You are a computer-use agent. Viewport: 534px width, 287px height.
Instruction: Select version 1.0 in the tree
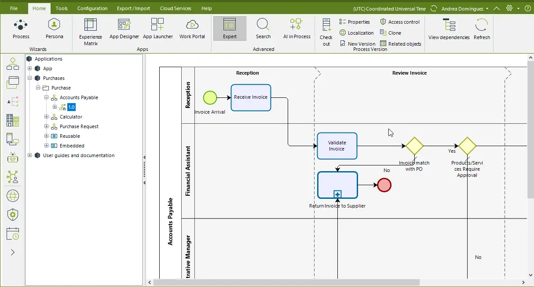click(x=72, y=107)
